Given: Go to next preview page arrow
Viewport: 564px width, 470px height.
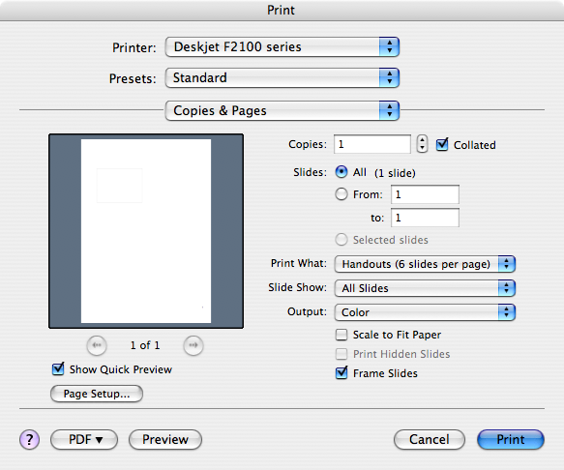Looking at the screenshot, I should [193, 345].
